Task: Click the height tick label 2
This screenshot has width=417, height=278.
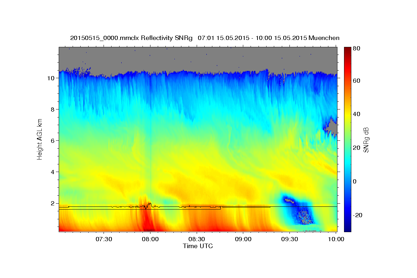Action: (53, 203)
